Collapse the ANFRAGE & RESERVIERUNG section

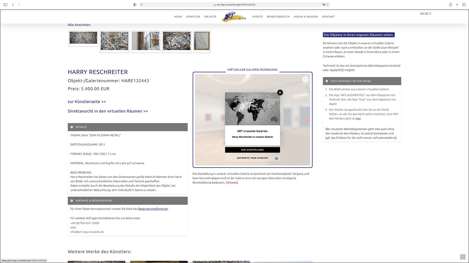click(72, 201)
